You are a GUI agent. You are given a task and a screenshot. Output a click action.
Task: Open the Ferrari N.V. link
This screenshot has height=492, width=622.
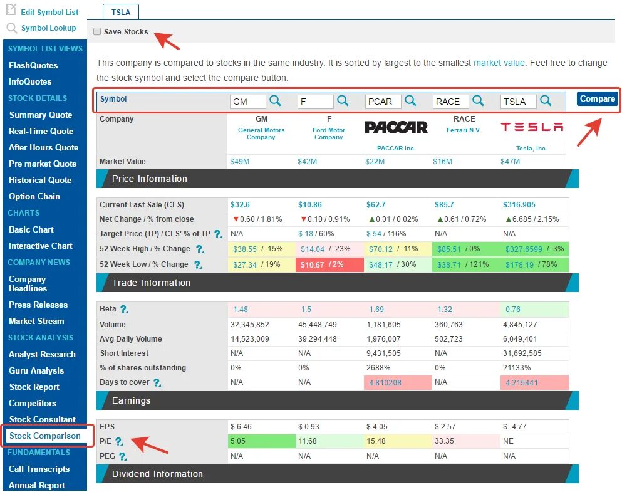(x=464, y=130)
